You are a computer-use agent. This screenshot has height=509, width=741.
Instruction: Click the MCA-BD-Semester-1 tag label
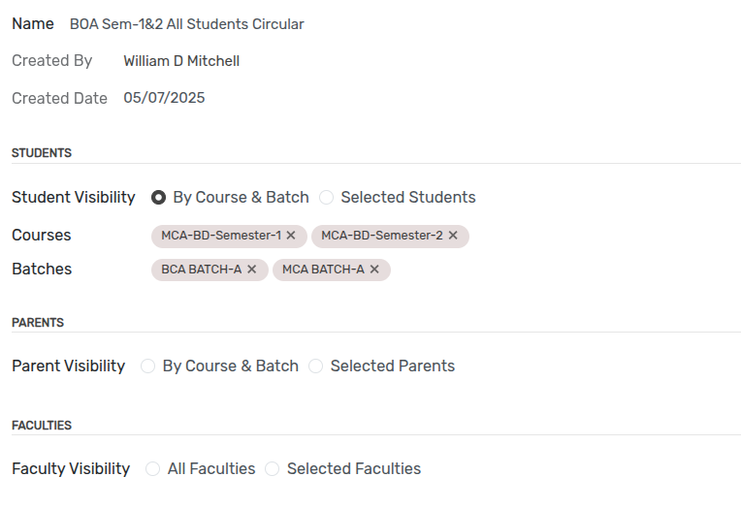click(x=221, y=236)
